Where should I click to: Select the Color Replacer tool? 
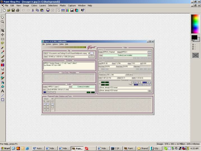pyautogui.click(x=3, y=65)
